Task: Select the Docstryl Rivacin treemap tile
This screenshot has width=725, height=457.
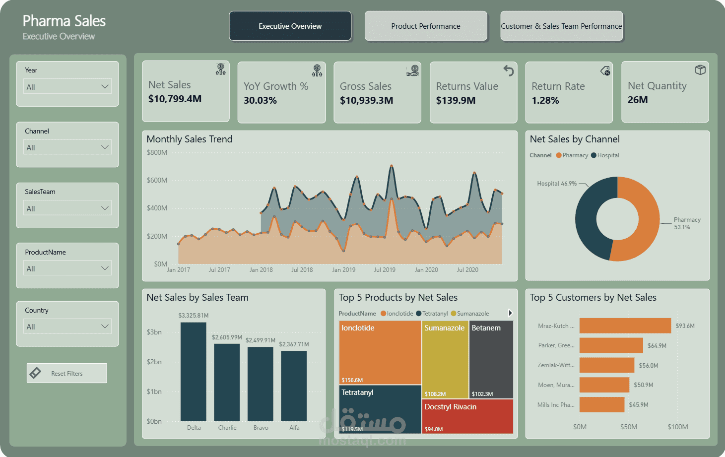Action: pos(468,416)
